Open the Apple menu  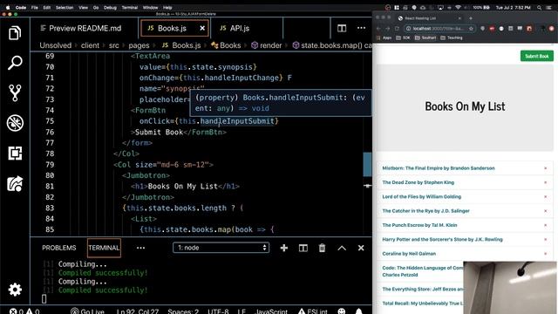(8, 7)
